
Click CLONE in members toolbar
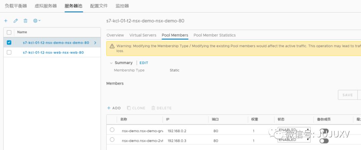[x=136, y=108]
